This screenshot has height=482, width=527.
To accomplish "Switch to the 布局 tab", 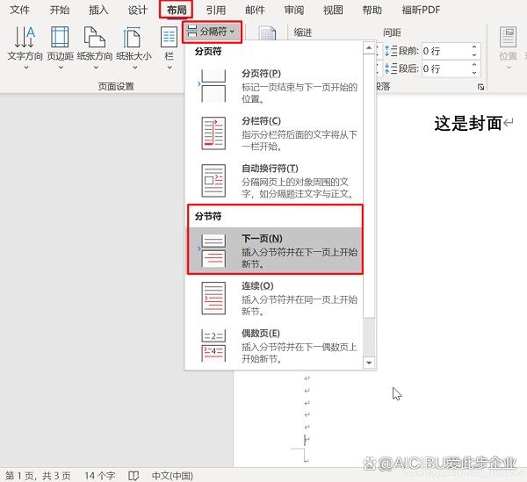I will (177, 10).
